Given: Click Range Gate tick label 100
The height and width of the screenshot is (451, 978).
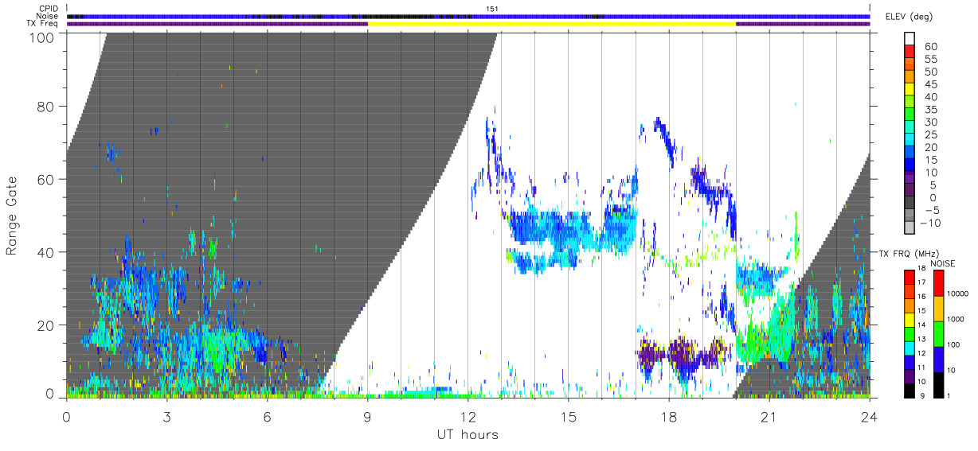Looking at the screenshot, I should [41, 37].
